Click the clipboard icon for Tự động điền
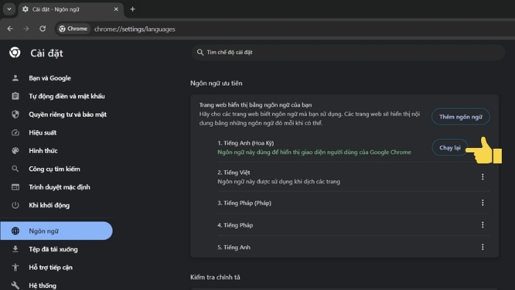The width and height of the screenshot is (515, 290). (x=15, y=96)
